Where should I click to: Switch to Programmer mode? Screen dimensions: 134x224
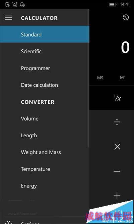(x=45, y=68)
